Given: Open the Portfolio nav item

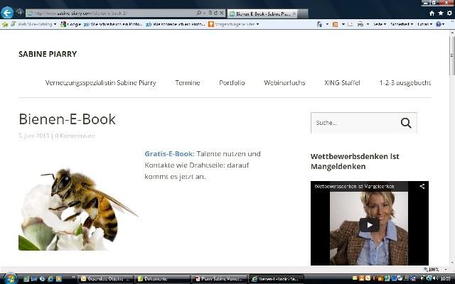Looking at the screenshot, I should click(x=232, y=83).
